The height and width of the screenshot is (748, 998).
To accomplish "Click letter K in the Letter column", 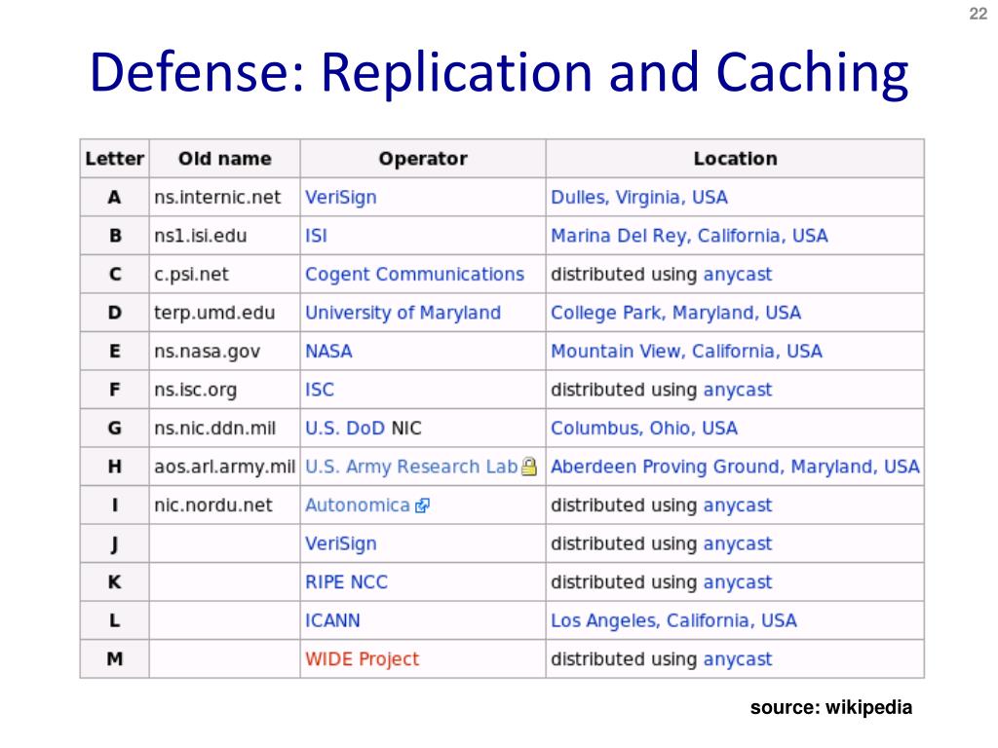I will 115,582.
